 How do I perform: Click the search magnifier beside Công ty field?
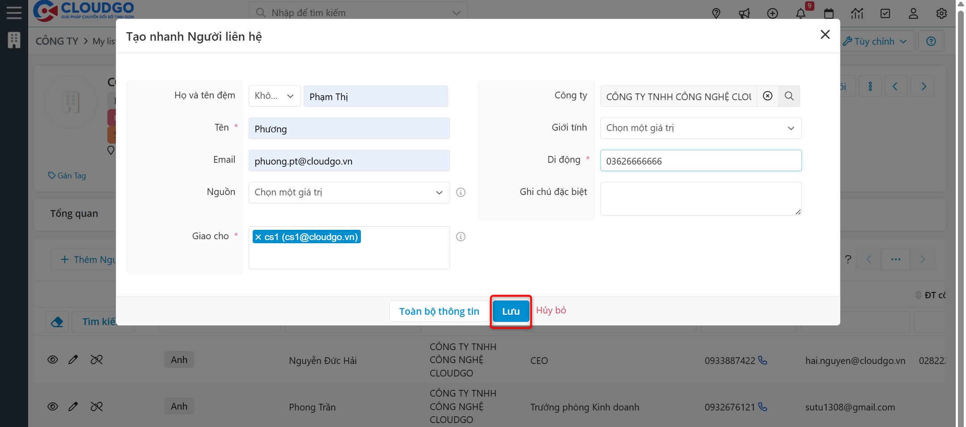tap(789, 96)
